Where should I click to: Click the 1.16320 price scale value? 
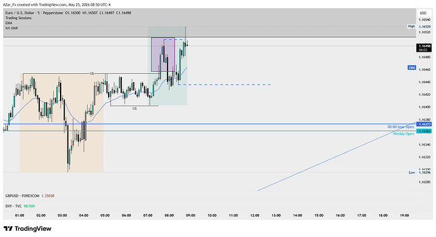coord(425,157)
